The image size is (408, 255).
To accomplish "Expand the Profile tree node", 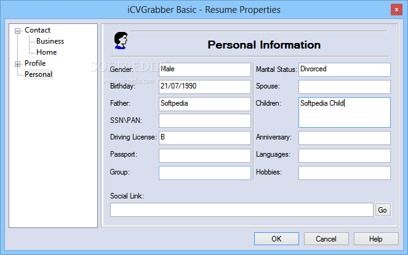I will click(x=17, y=64).
